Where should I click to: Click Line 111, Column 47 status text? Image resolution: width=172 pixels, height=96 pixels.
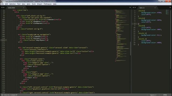tap(11, 95)
